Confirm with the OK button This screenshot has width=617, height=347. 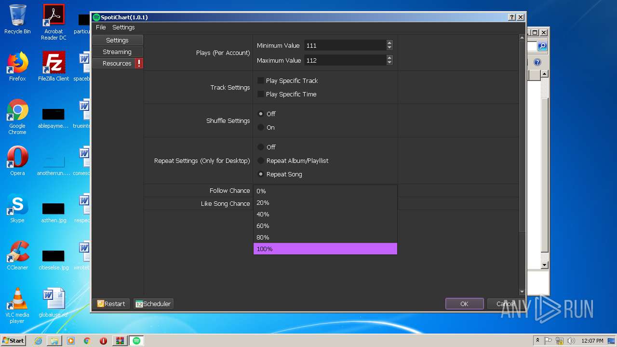(464, 304)
